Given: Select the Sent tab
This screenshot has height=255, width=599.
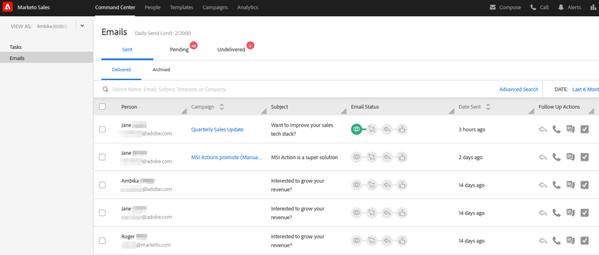Looking at the screenshot, I should coord(127,50).
